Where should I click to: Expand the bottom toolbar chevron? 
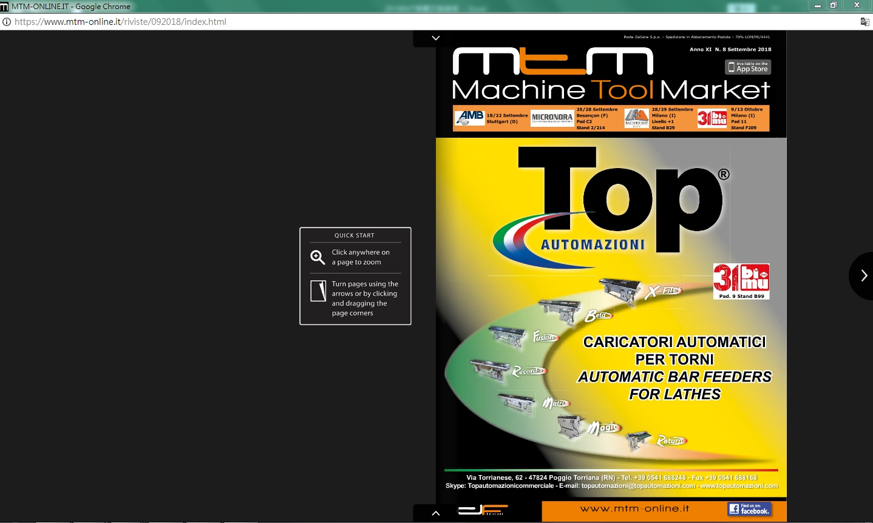tap(435, 513)
